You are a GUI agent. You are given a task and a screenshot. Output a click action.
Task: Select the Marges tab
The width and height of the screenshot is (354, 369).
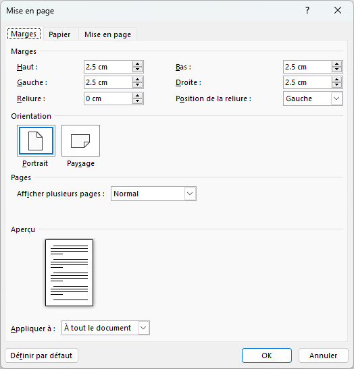click(x=24, y=34)
